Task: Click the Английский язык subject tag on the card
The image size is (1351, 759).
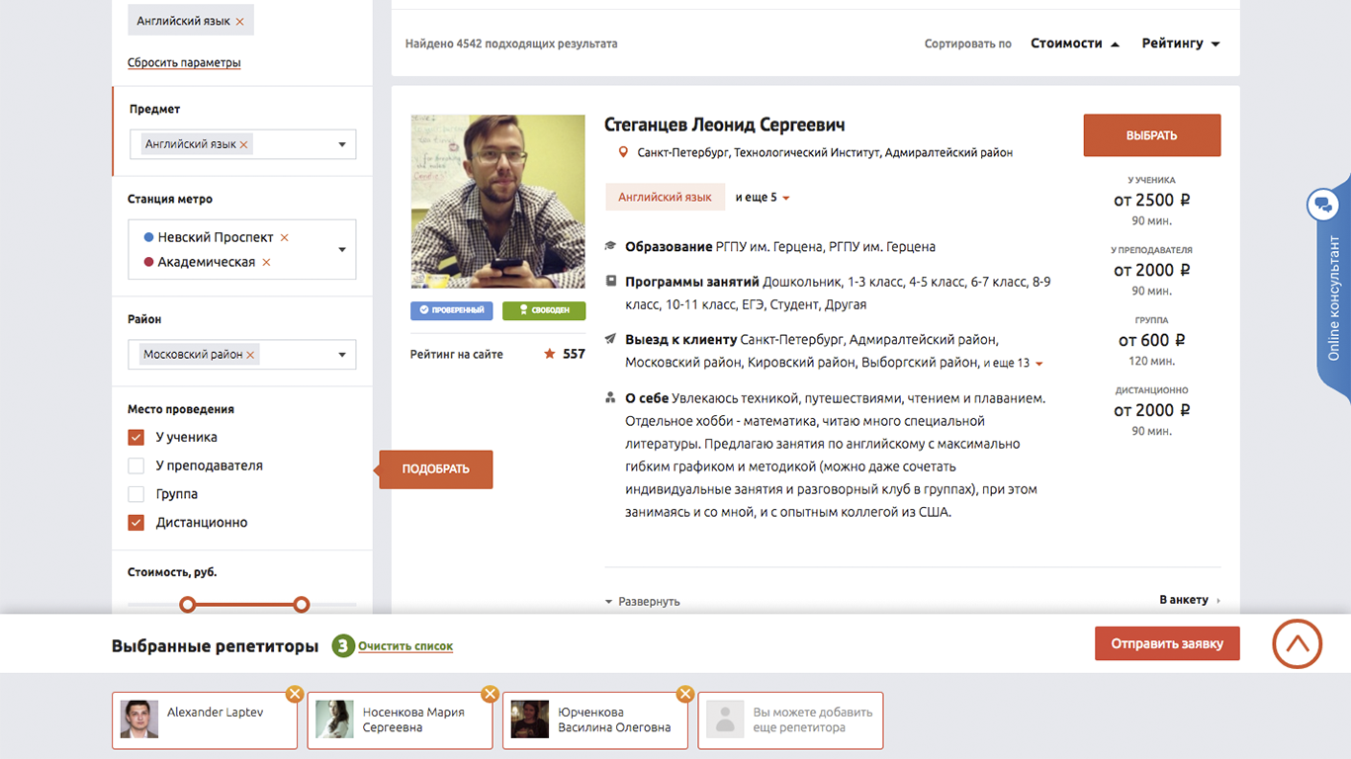Action: click(665, 197)
